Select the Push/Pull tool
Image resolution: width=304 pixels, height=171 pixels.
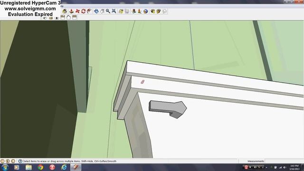(x=71, y=11)
